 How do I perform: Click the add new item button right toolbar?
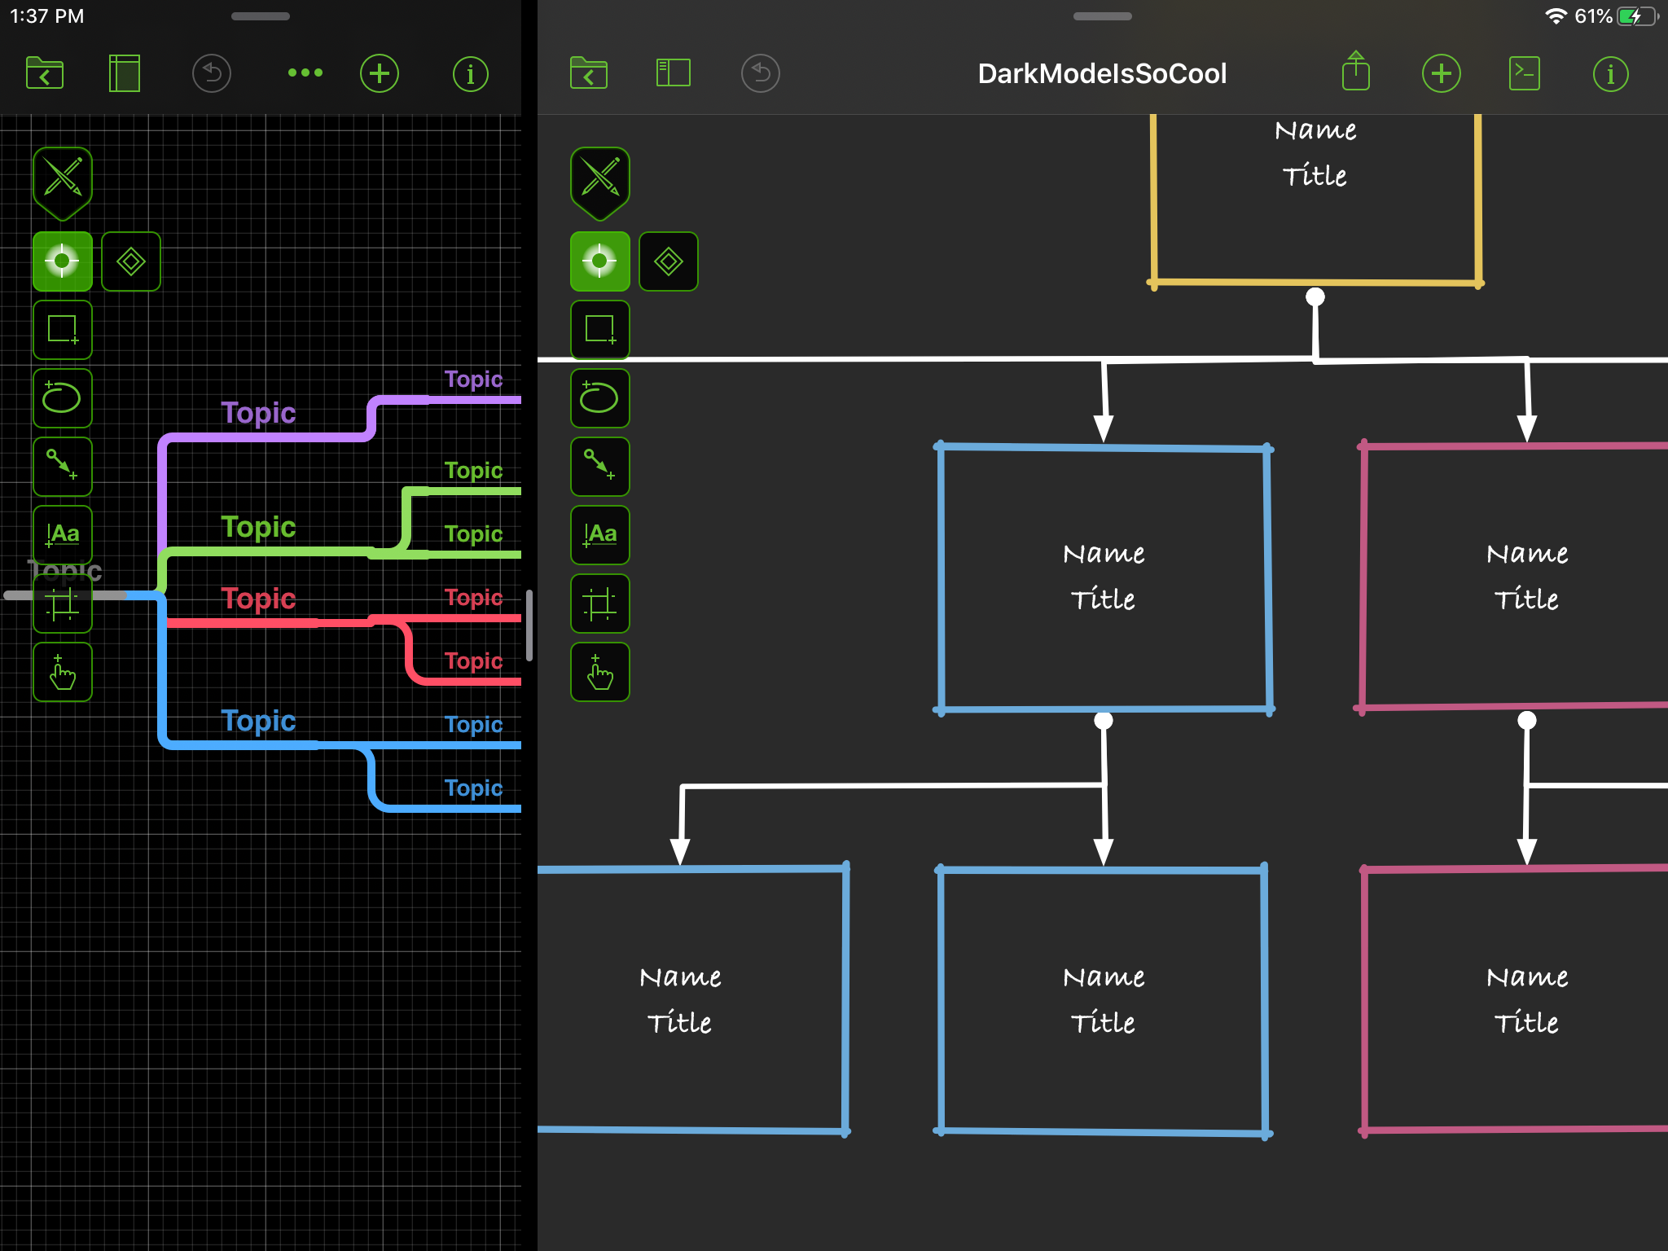click(1439, 72)
